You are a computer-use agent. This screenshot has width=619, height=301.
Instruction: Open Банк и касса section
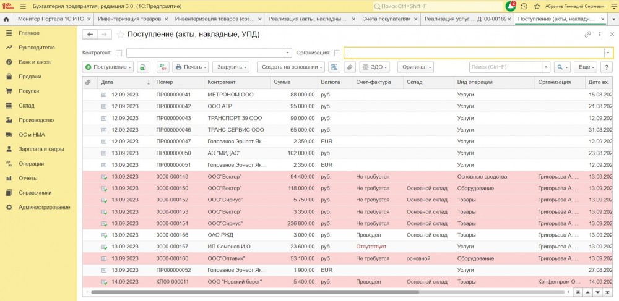click(x=34, y=62)
